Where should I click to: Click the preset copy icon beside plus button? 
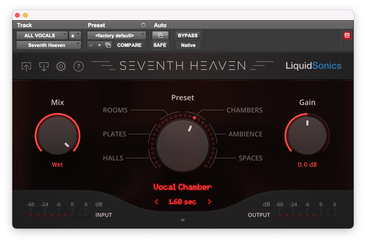point(108,45)
